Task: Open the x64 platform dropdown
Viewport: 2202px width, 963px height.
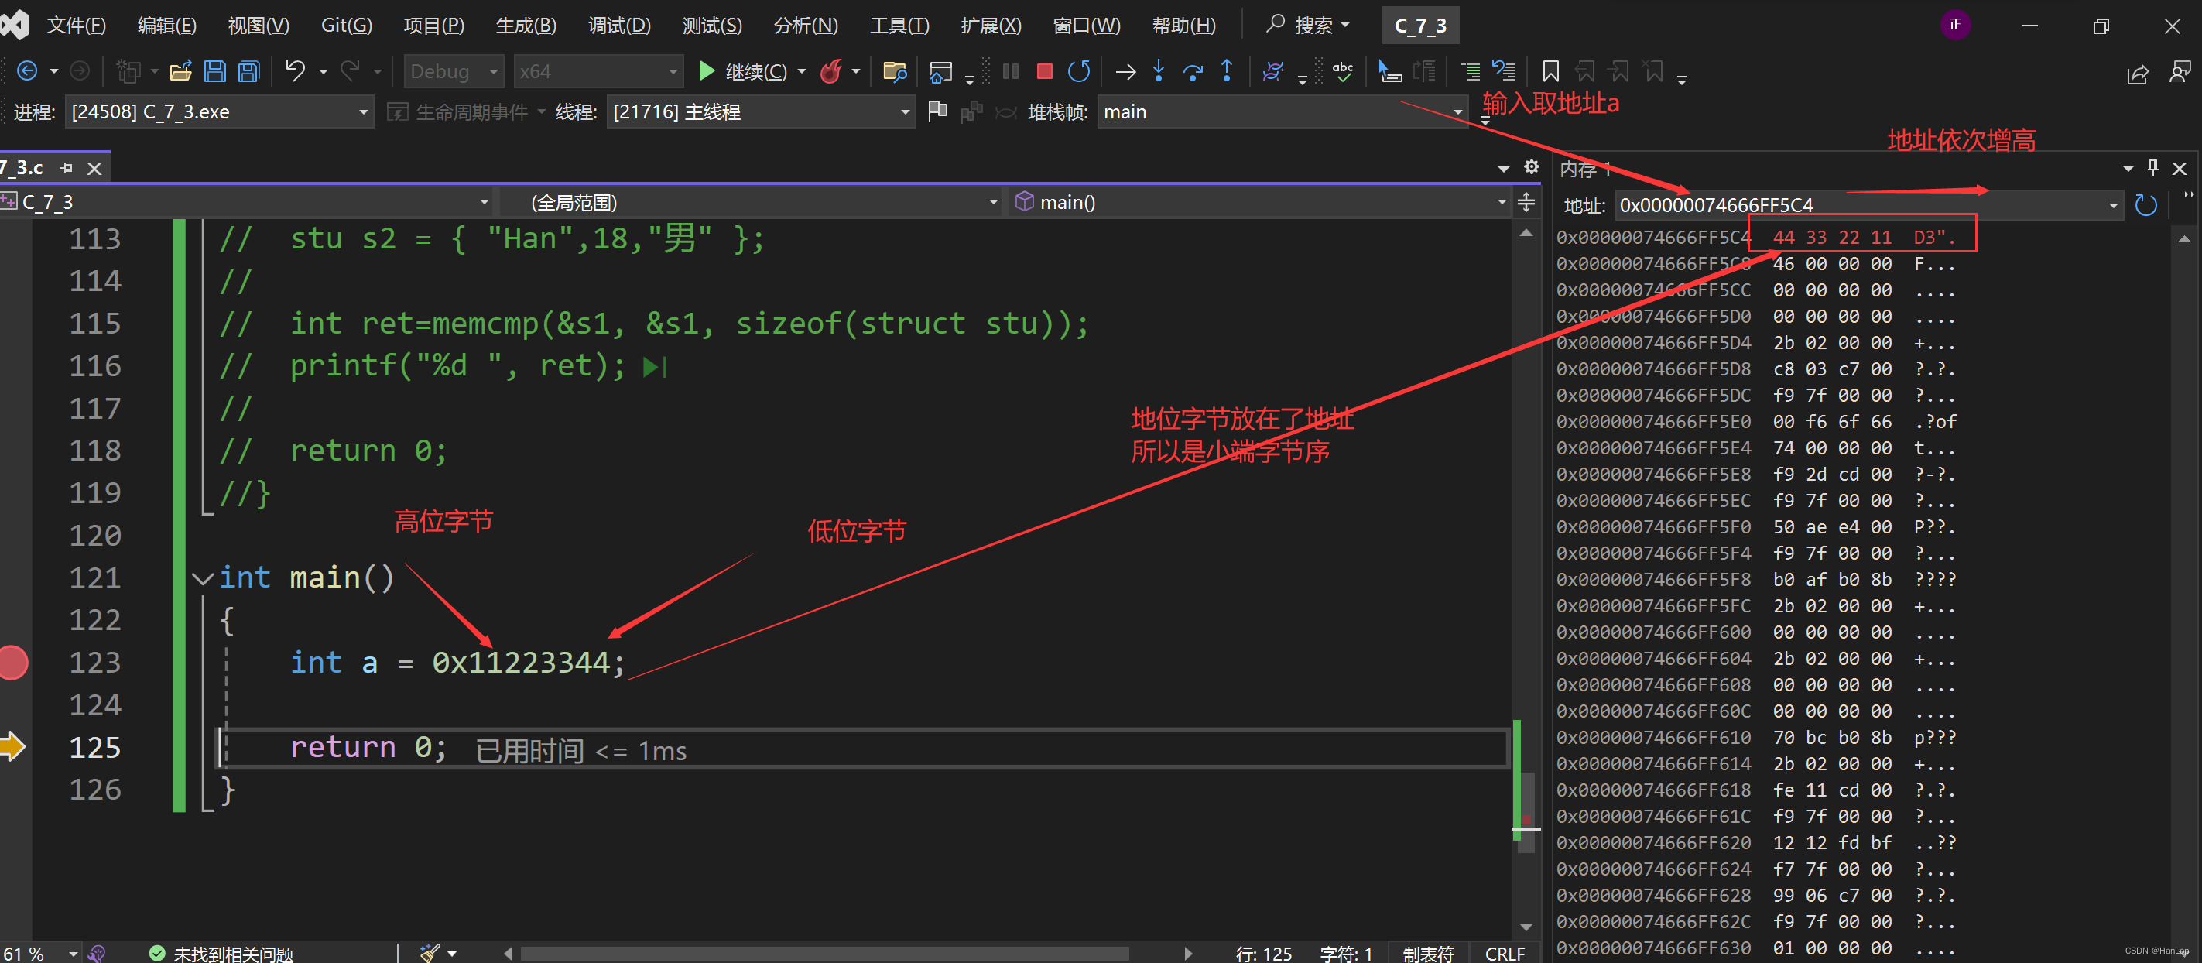Action: coord(598,72)
